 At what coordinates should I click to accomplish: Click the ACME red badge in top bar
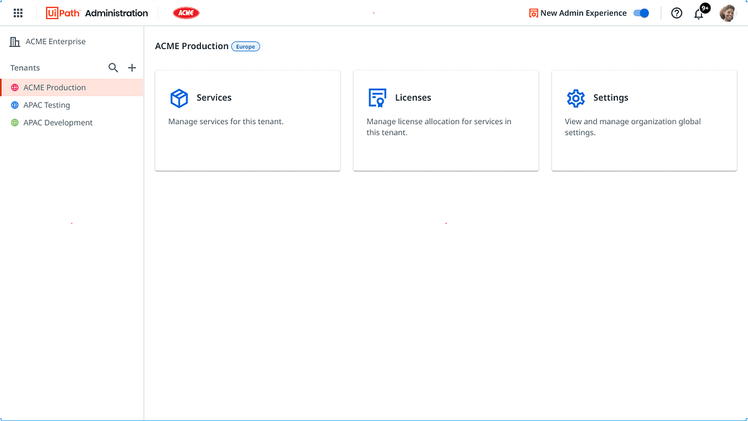point(186,12)
